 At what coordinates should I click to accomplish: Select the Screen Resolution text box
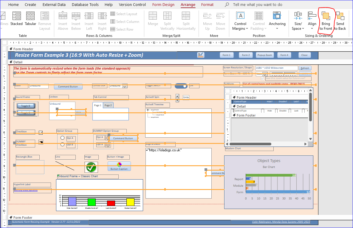[x=276, y=68]
